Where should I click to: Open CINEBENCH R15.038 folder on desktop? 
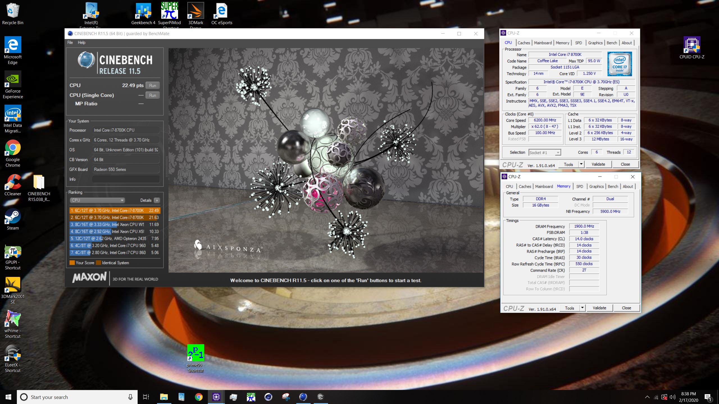pyautogui.click(x=39, y=187)
